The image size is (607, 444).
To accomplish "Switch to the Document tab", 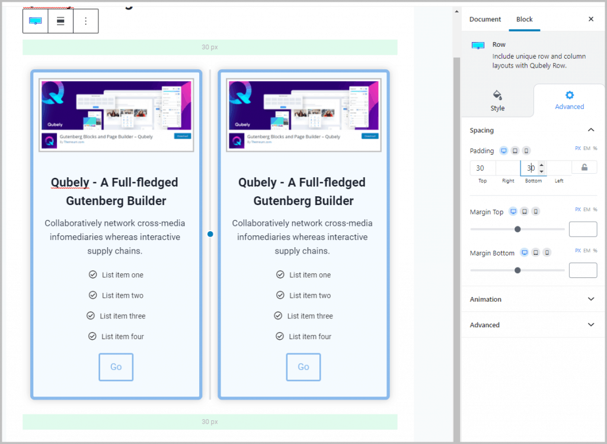I will (485, 20).
